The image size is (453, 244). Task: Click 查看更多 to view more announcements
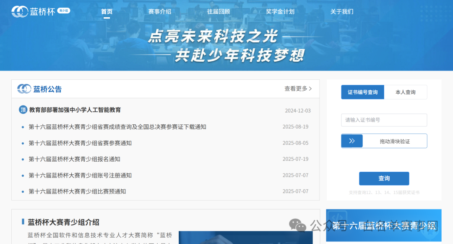pos(296,89)
